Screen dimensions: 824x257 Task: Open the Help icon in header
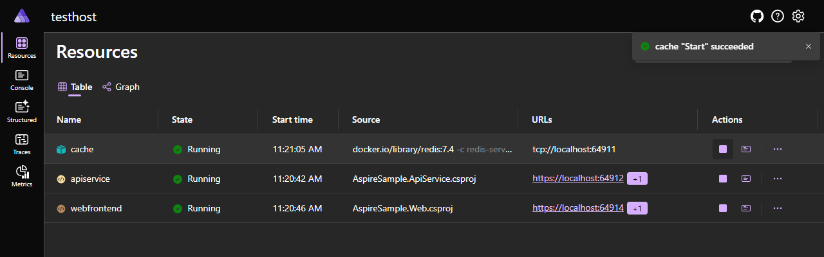tap(778, 16)
